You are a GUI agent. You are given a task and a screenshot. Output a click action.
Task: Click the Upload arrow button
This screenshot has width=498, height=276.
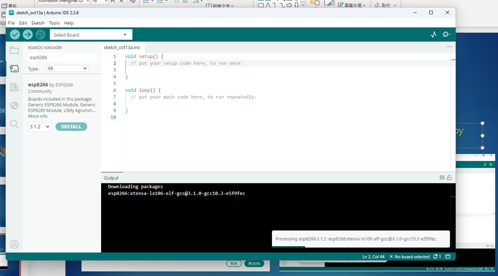tap(27, 34)
